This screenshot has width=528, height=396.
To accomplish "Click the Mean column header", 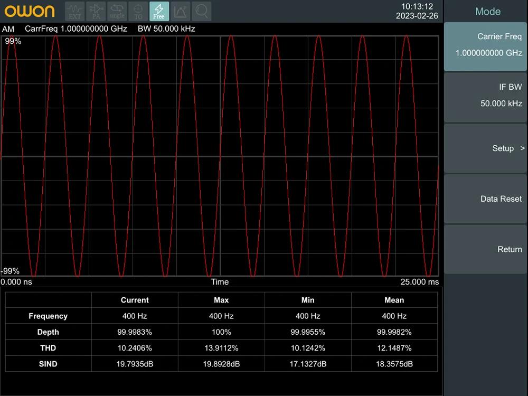I will [394, 300].
